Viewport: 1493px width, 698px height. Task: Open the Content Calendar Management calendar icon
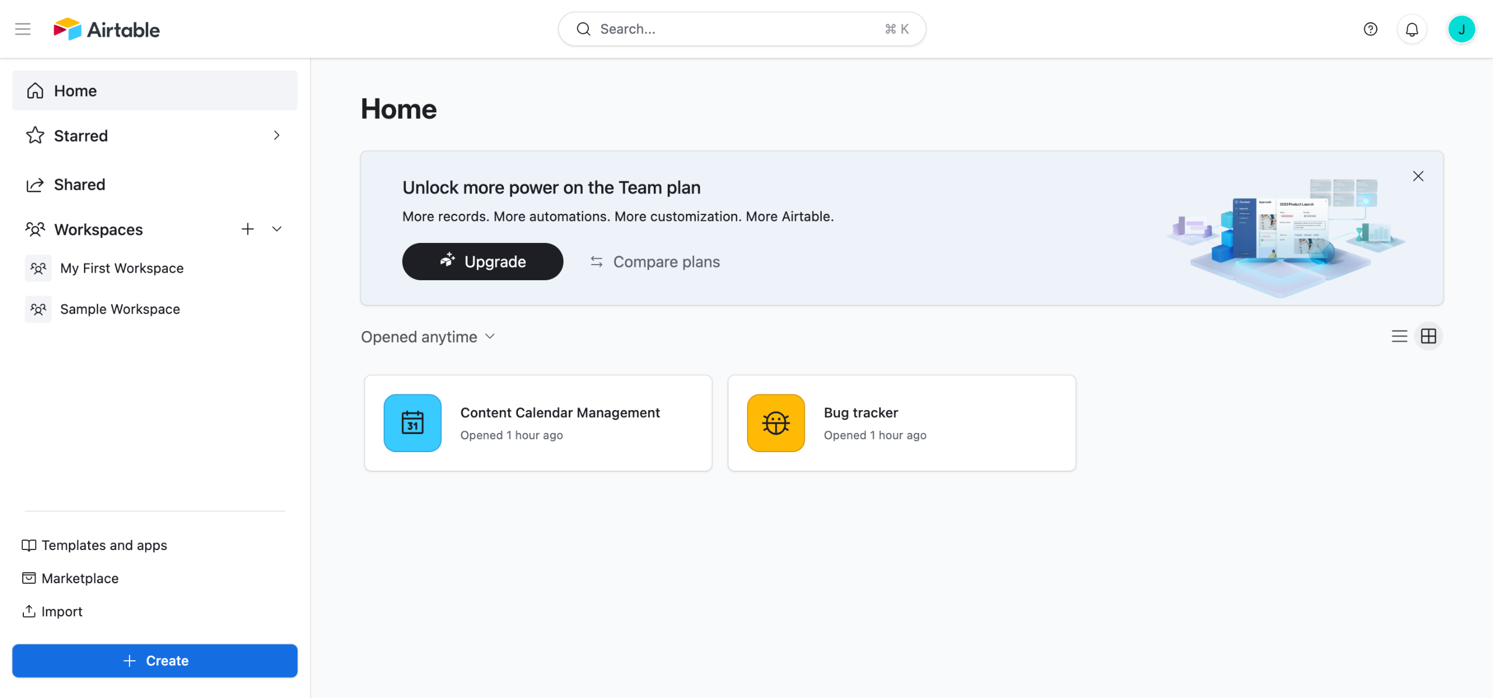(x=412, y=423)
